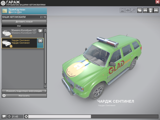Click the horn icon in top toolbar
The width and height of the screenshot is (160, 120).
[x=133, y=10]
